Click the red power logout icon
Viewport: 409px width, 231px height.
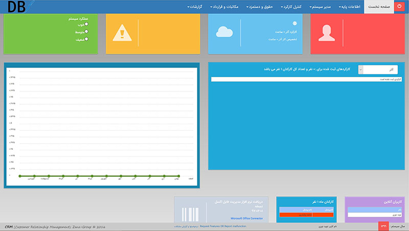click(x=400, y=7)
